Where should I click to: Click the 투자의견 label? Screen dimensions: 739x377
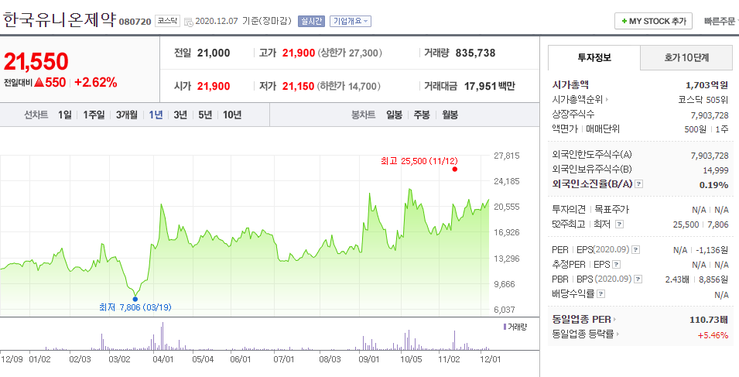coord(569,210)
